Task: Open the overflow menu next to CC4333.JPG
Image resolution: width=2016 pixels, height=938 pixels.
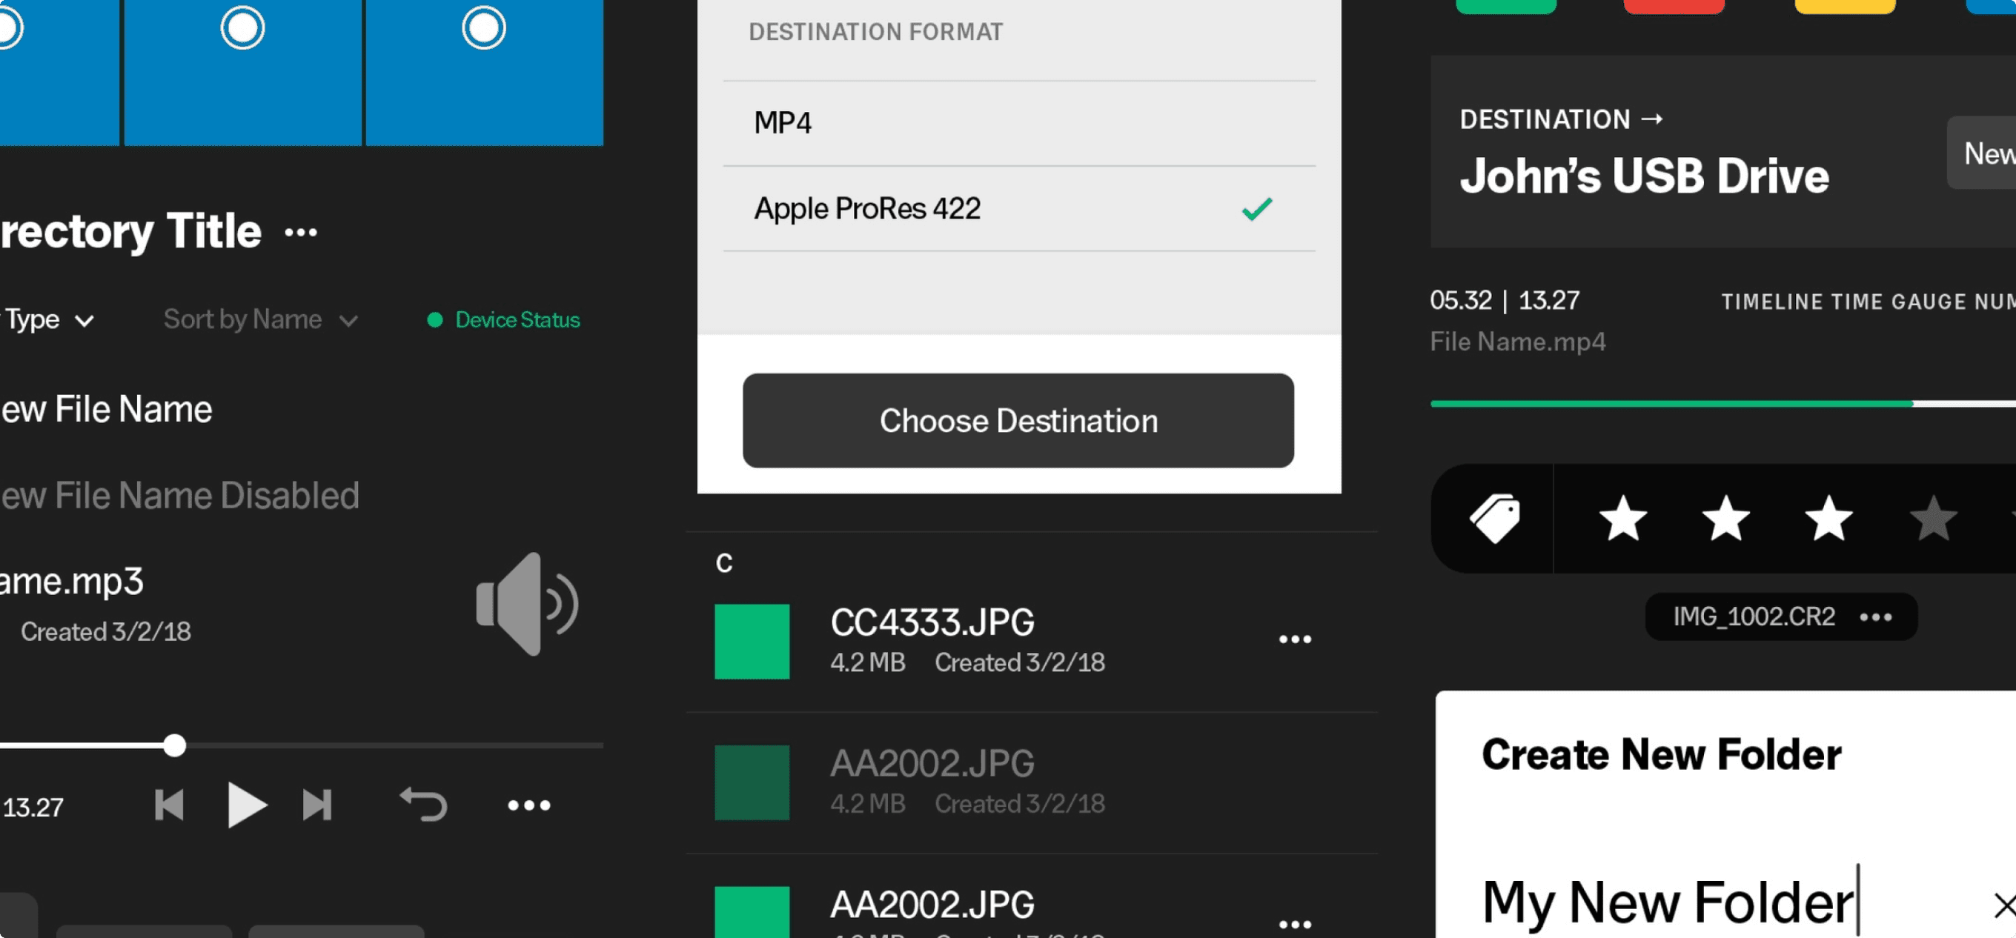Action: (x=1294, y=639)
